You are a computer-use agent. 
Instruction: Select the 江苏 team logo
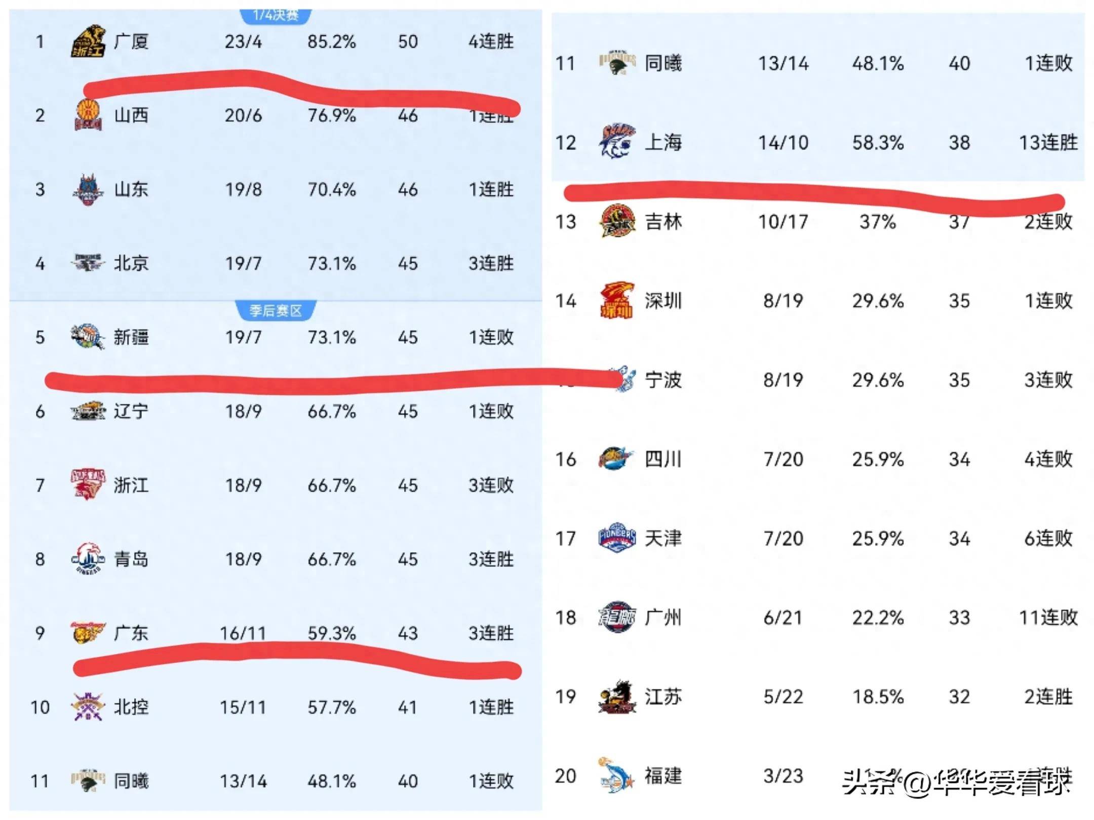(x=616, y=697)
